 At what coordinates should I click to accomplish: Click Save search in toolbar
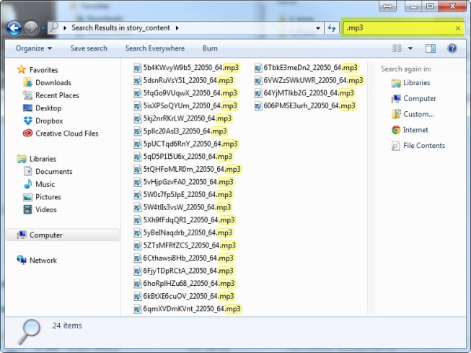click(x=89, y=48)
